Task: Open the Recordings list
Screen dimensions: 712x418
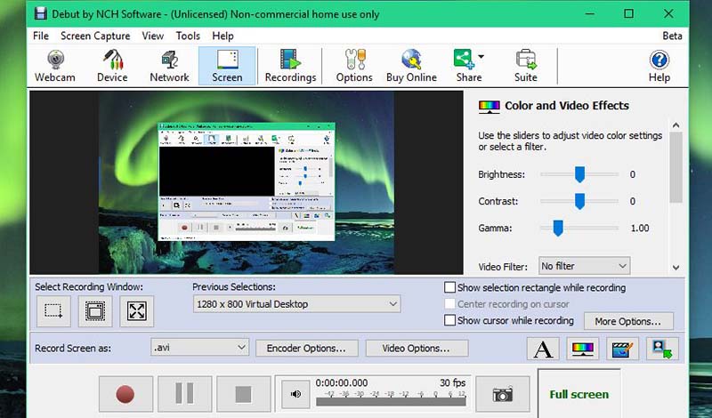Action: pos(291,66)
